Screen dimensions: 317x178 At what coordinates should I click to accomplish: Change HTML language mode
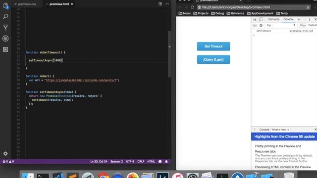(x=151, y=162)
